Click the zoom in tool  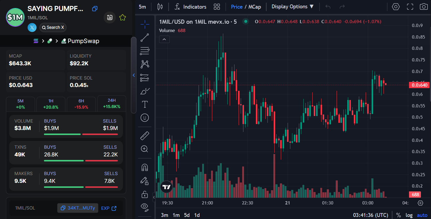tap(145, 149)
